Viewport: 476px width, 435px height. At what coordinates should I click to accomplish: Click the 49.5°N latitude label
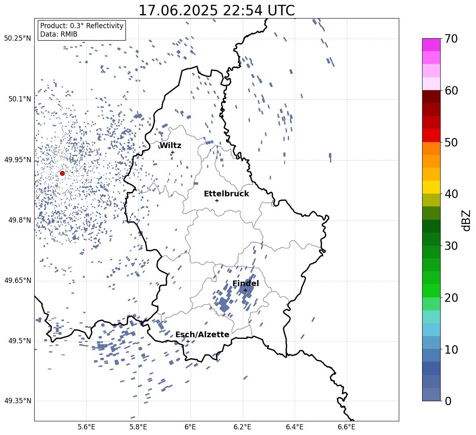pyautogui.click(x=20, y=341)
